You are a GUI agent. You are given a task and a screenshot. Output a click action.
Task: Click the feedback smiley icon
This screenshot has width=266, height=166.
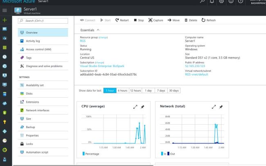[231, 1]
